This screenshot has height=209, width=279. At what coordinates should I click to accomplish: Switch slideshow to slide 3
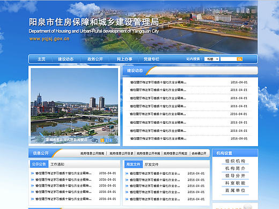(110, 140)
